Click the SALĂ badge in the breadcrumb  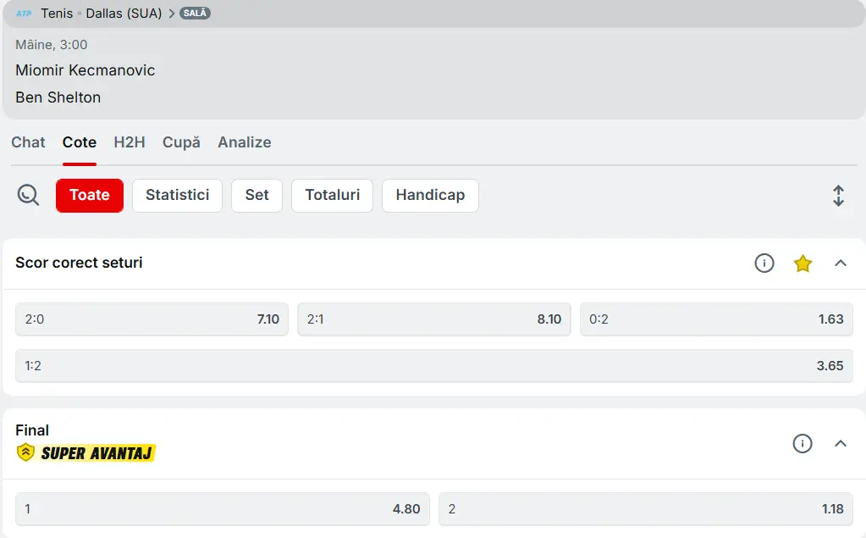pos(194,13)
